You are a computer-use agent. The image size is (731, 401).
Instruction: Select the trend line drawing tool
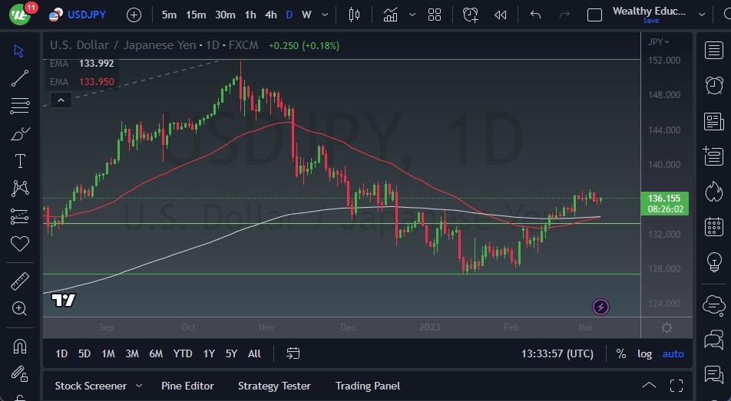click(x=20, y=78)
